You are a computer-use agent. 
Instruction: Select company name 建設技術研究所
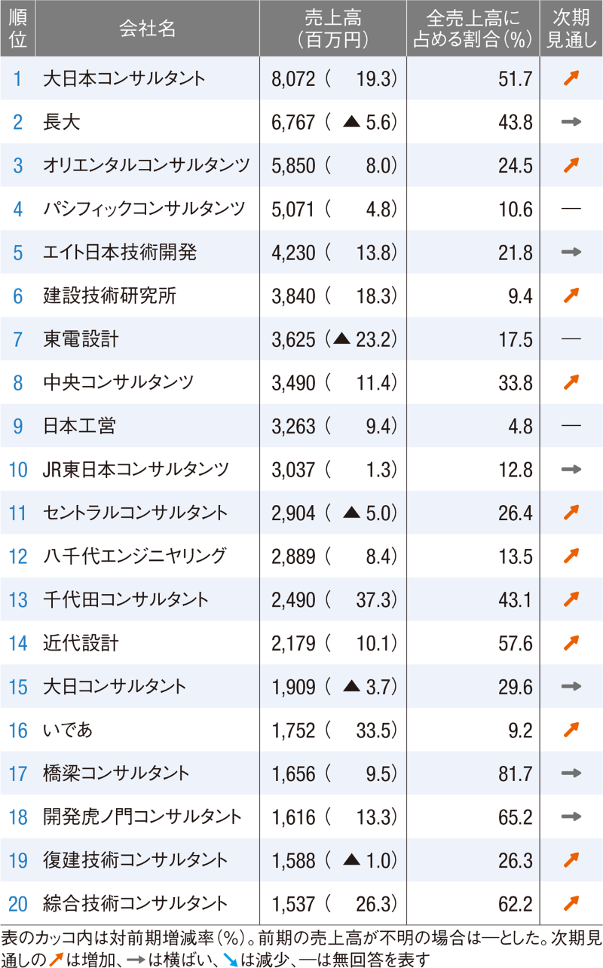pyautogui.click(x=110, y=296)
